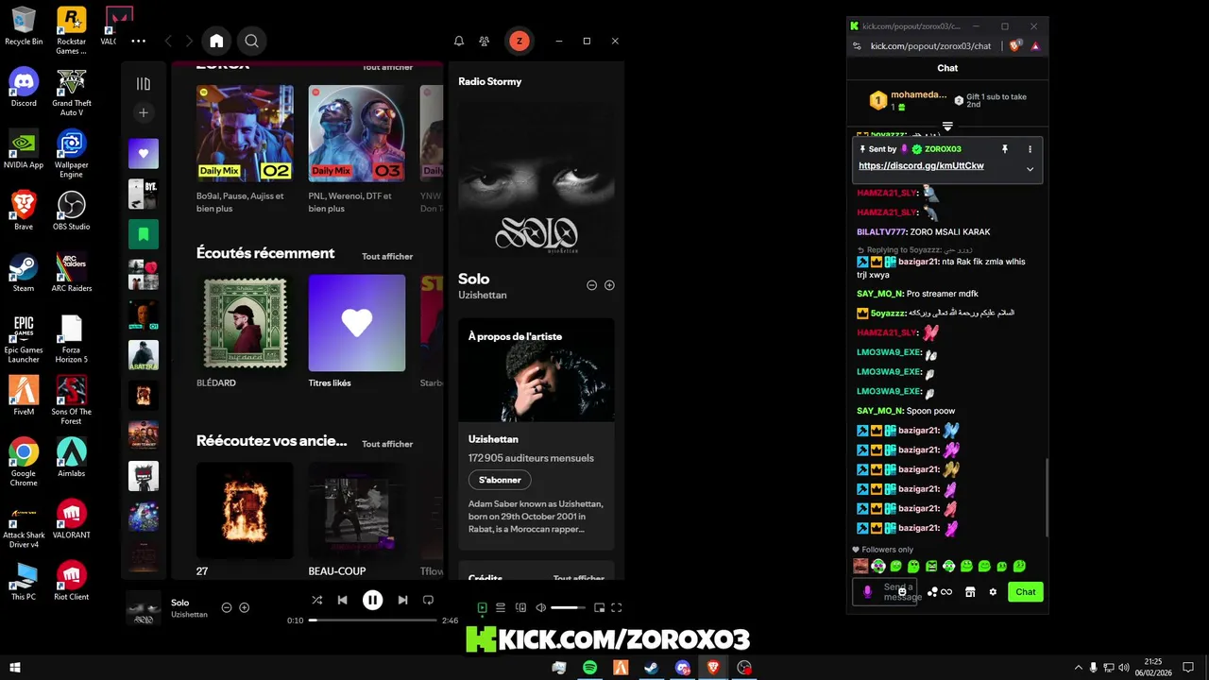The width and height of the screenshot is (1209, 680).
Task: Open the Spotify queue icon
Action: [x=501, y=607]
